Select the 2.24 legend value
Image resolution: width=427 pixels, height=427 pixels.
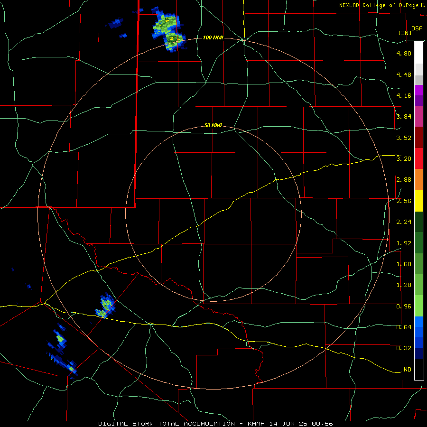click(x=404, y=222)
